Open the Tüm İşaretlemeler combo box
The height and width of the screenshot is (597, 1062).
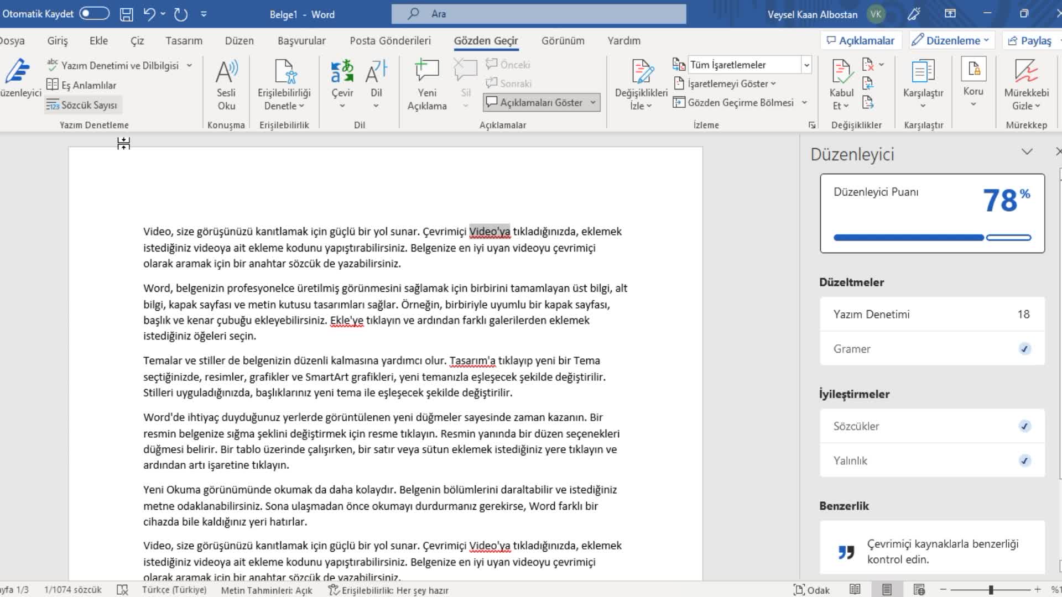(749, 65)
